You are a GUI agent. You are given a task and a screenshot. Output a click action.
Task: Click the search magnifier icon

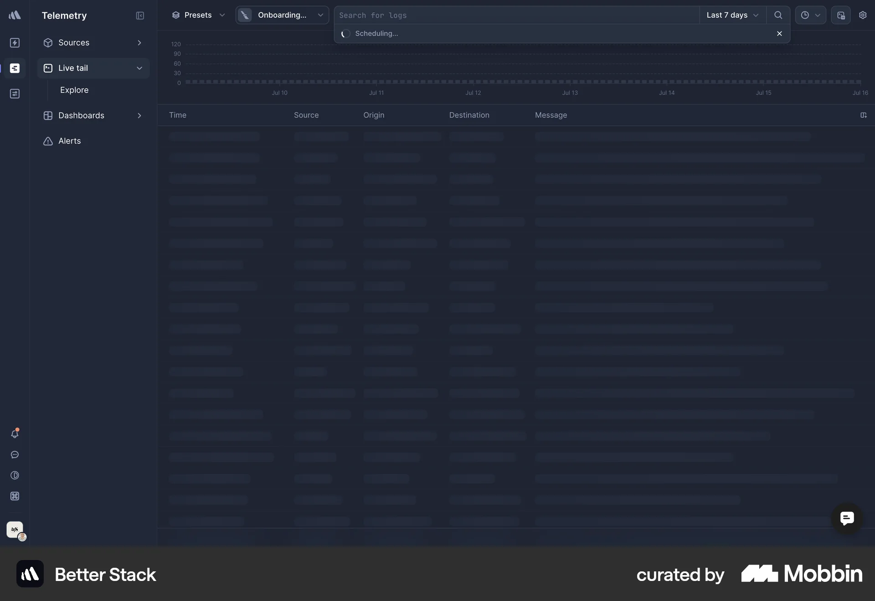click(x=778, y=15)
